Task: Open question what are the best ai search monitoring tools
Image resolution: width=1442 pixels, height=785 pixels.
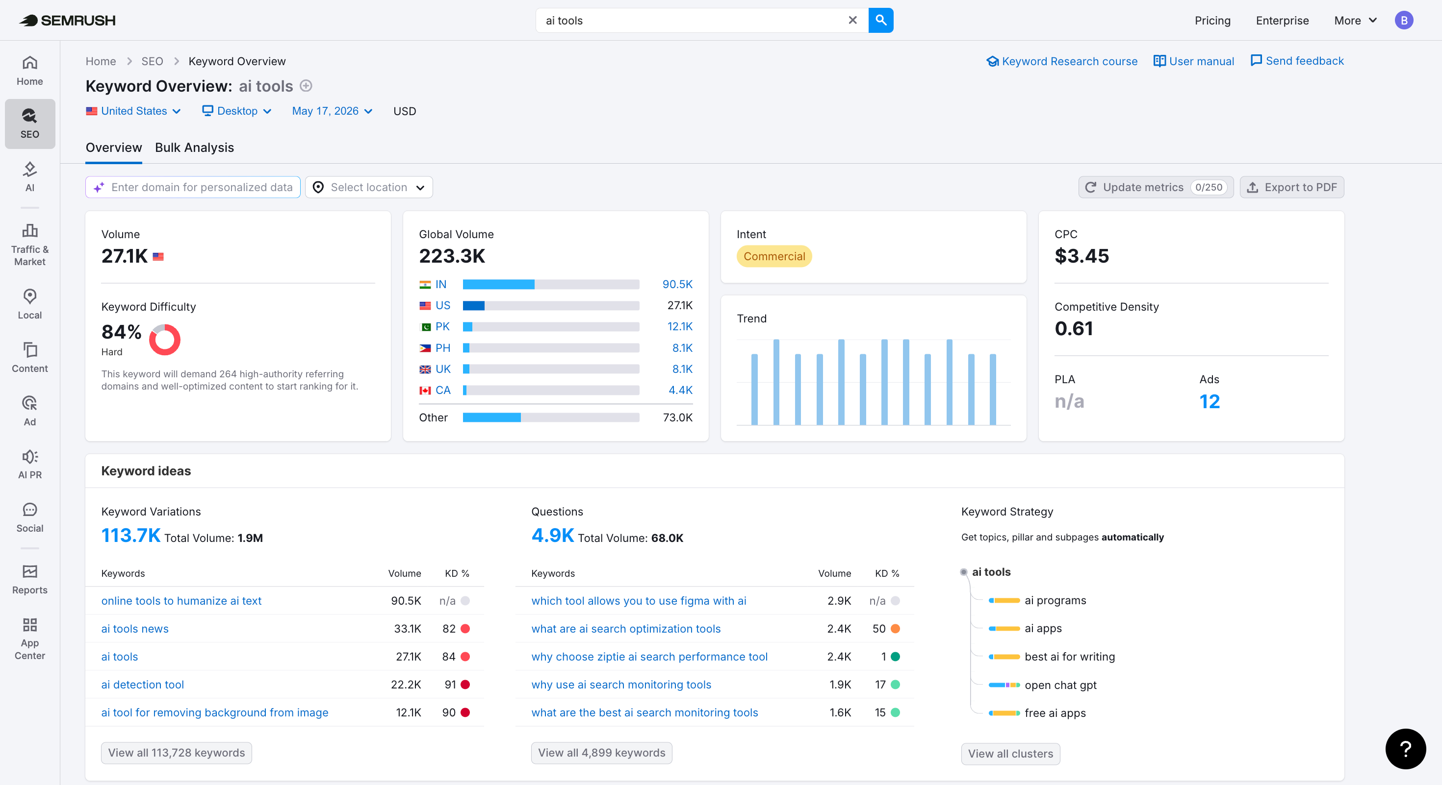Action: (x=644, y=713)
